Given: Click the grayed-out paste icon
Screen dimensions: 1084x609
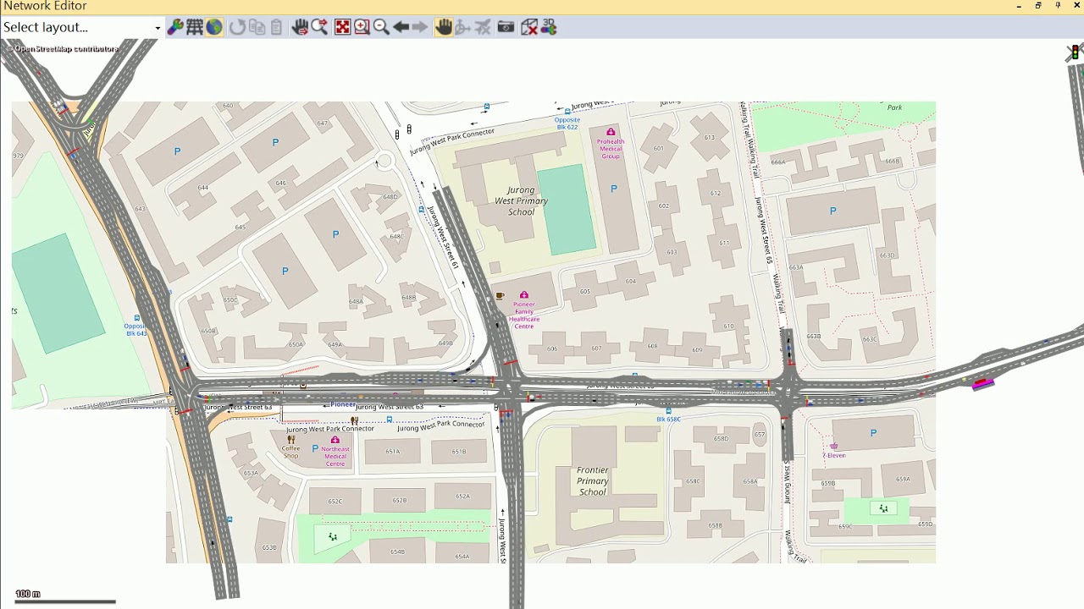Looking at the screenshot, I should (276, 27).
